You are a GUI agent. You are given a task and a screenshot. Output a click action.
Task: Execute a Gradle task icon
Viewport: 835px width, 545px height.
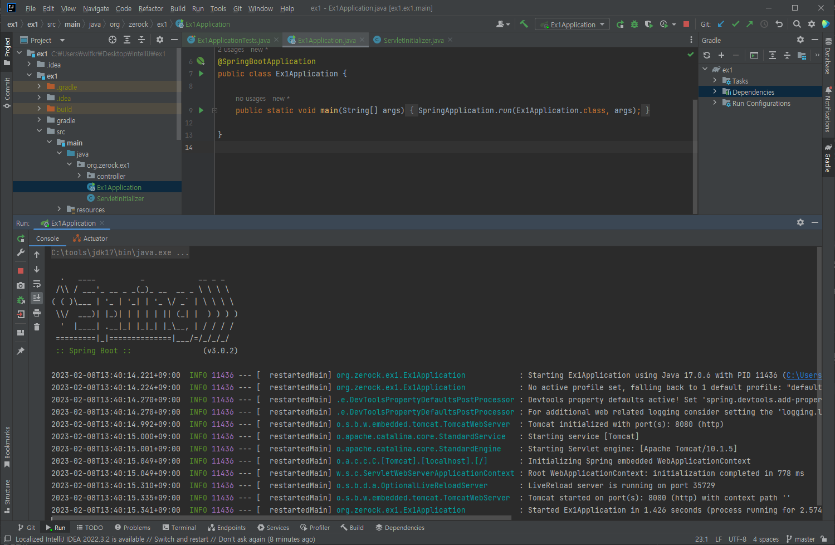[x=754, y=55]
